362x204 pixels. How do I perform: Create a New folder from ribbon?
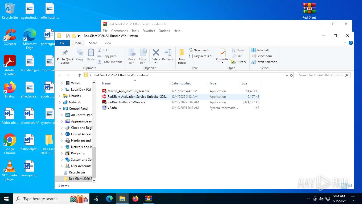point(182,56)
